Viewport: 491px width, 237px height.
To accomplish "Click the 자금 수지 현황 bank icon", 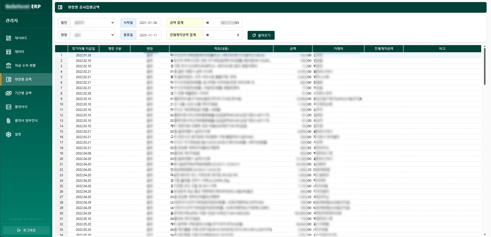I will [9, 66].
